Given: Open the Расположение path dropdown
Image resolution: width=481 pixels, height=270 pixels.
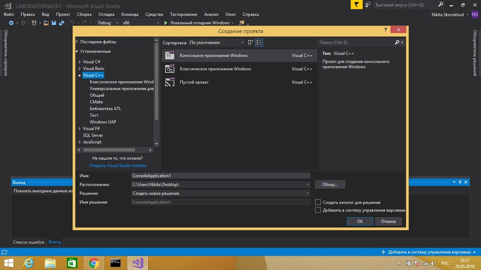Looking at the screenshot, I should [x=307, y=184].
